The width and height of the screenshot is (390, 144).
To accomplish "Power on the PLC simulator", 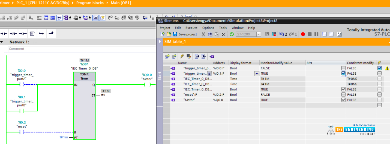I will tap(232, 34).
